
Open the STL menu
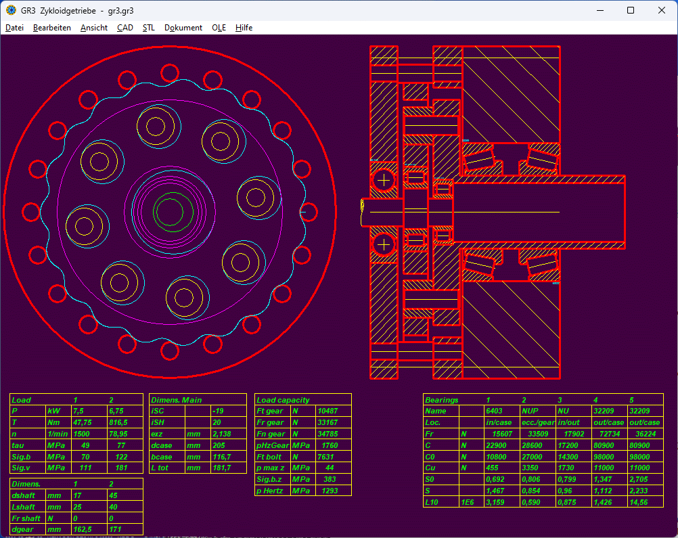tap(149, 28)
